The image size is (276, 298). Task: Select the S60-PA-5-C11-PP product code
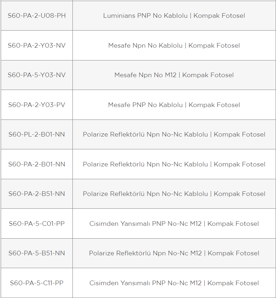point(37,283)
